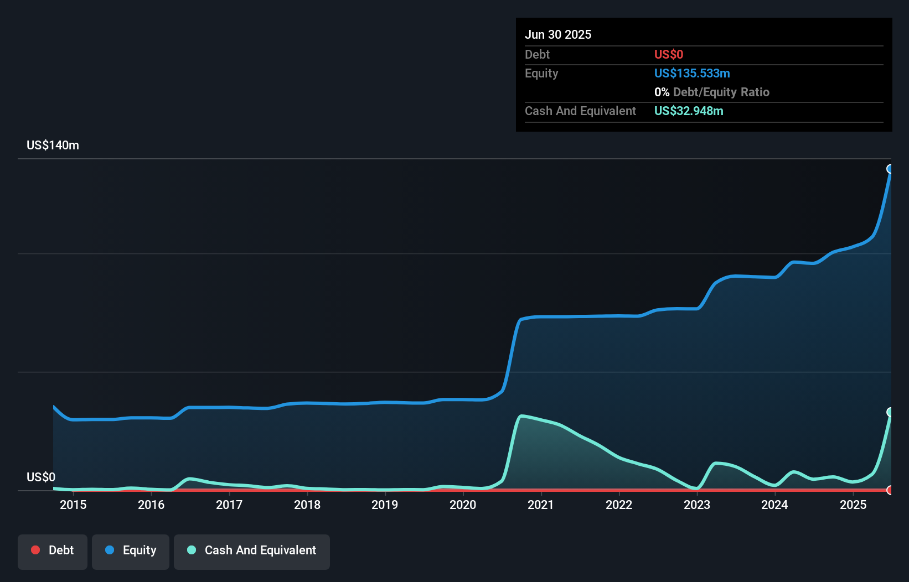The height and width of the screenshot is (582, 909).
Task: Click the 2016 x-axis label
Action: [x=151, y=505]
